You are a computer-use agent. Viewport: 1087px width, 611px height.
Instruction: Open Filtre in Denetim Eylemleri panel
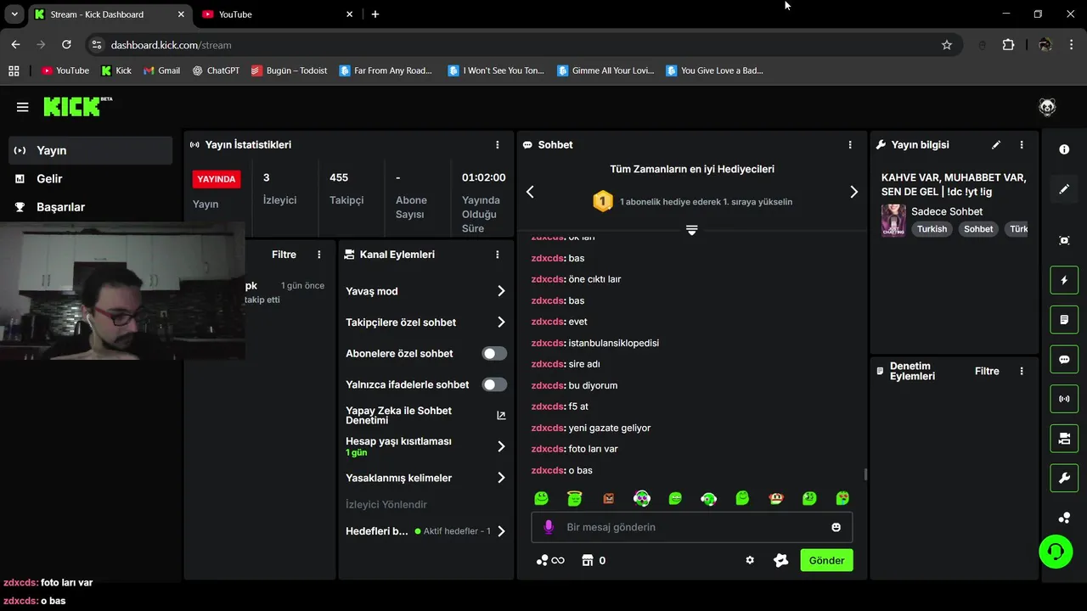pos(987,371)
